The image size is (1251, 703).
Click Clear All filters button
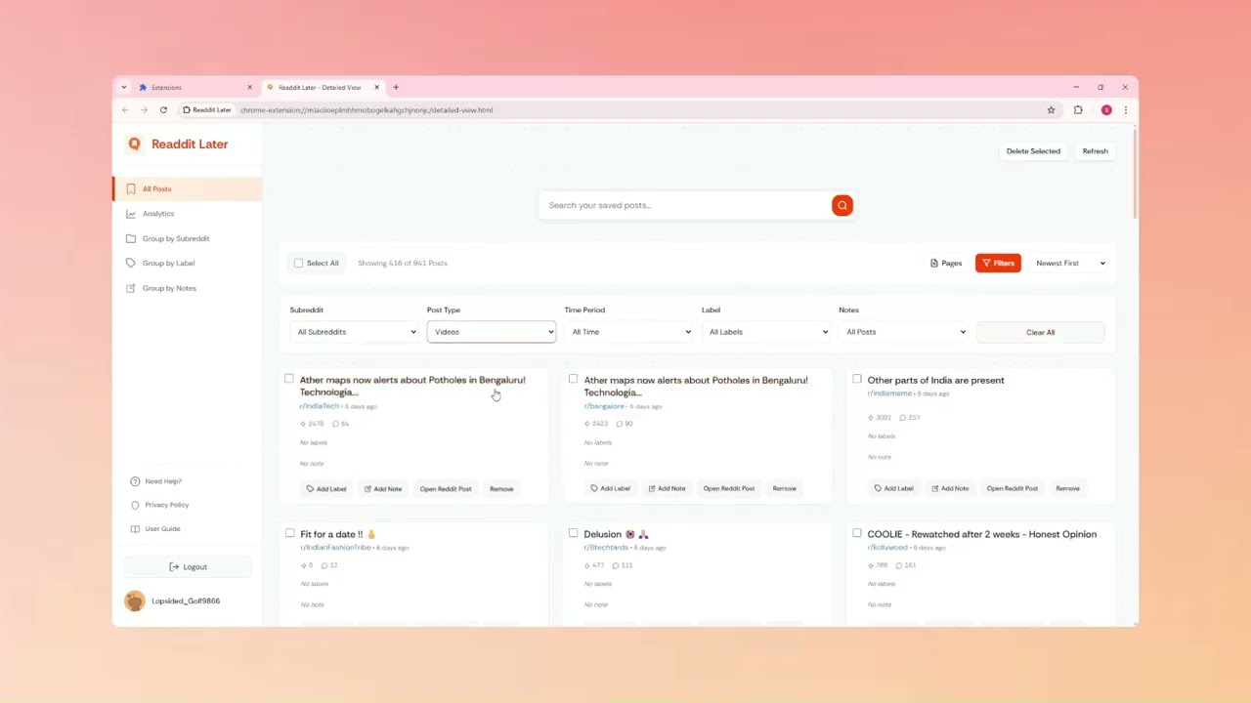pyautogui.click(x=1040, y=332)
